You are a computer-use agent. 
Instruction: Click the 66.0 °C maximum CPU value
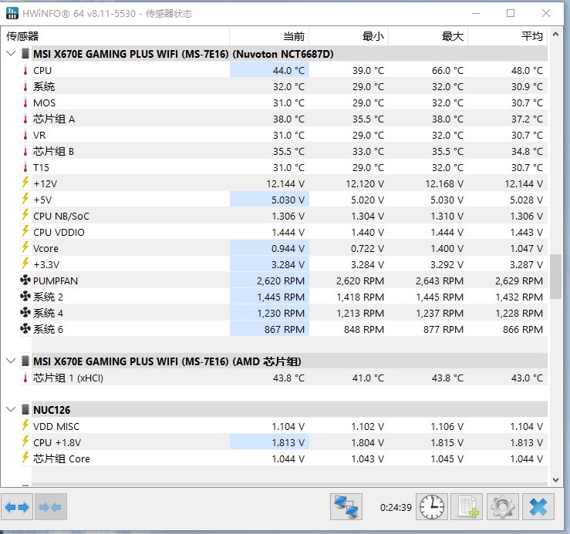(x=447, y=70)
